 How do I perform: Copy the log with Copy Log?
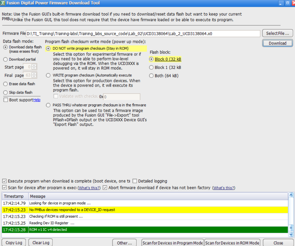(x=14, y=243)
